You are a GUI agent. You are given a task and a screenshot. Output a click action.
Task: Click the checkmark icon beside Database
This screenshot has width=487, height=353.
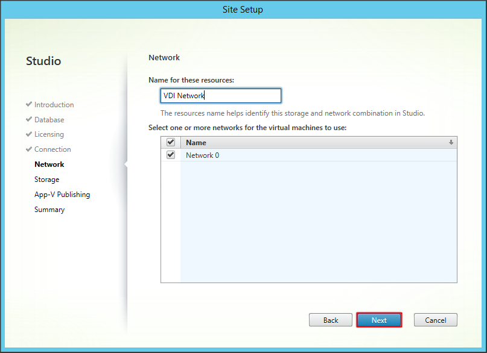click(x=29, y=119)
